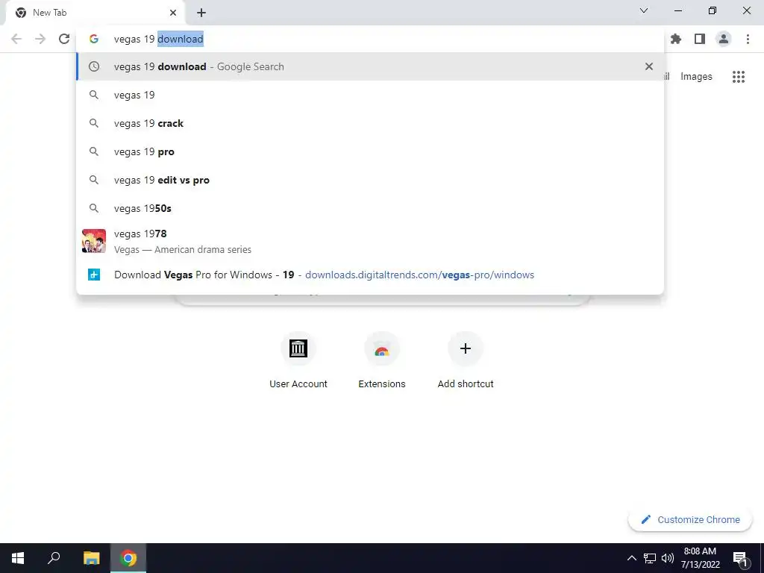Open the notification center icon
This screenshot has width=764, height=573.
740,558
